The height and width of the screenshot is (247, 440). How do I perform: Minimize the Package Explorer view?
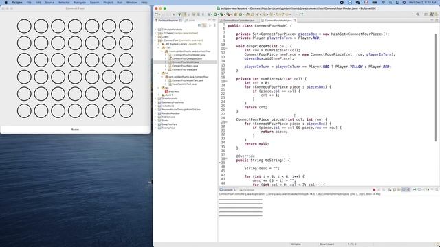209,20
